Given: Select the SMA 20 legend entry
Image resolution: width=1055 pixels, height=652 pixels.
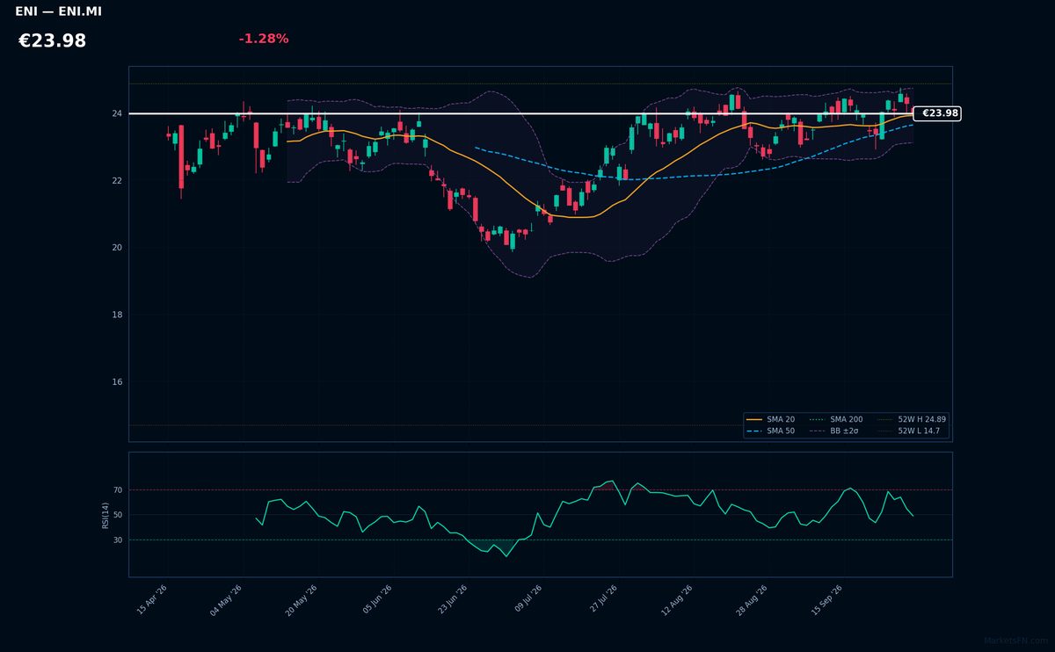Looking at the screenshot, I should coord(771,420).
